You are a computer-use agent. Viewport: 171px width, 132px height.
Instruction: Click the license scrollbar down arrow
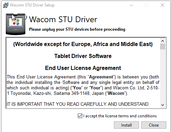tap(162, 105)
